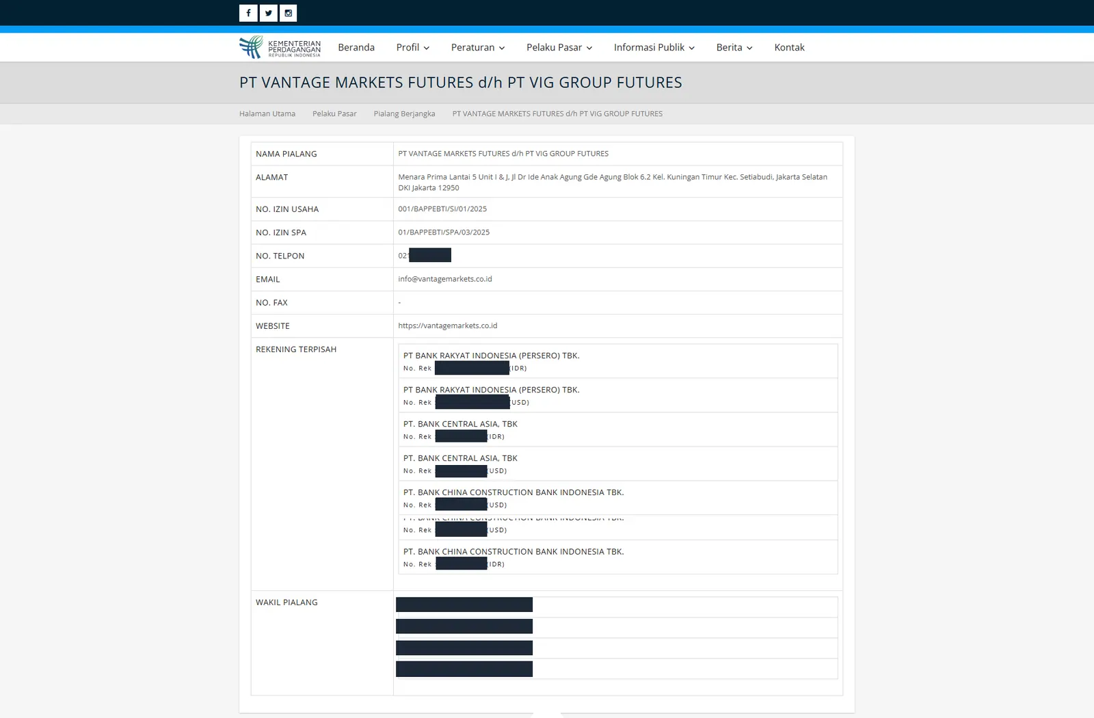Open the Kontak page
The image size is (1094, 718).
point(789,47)
